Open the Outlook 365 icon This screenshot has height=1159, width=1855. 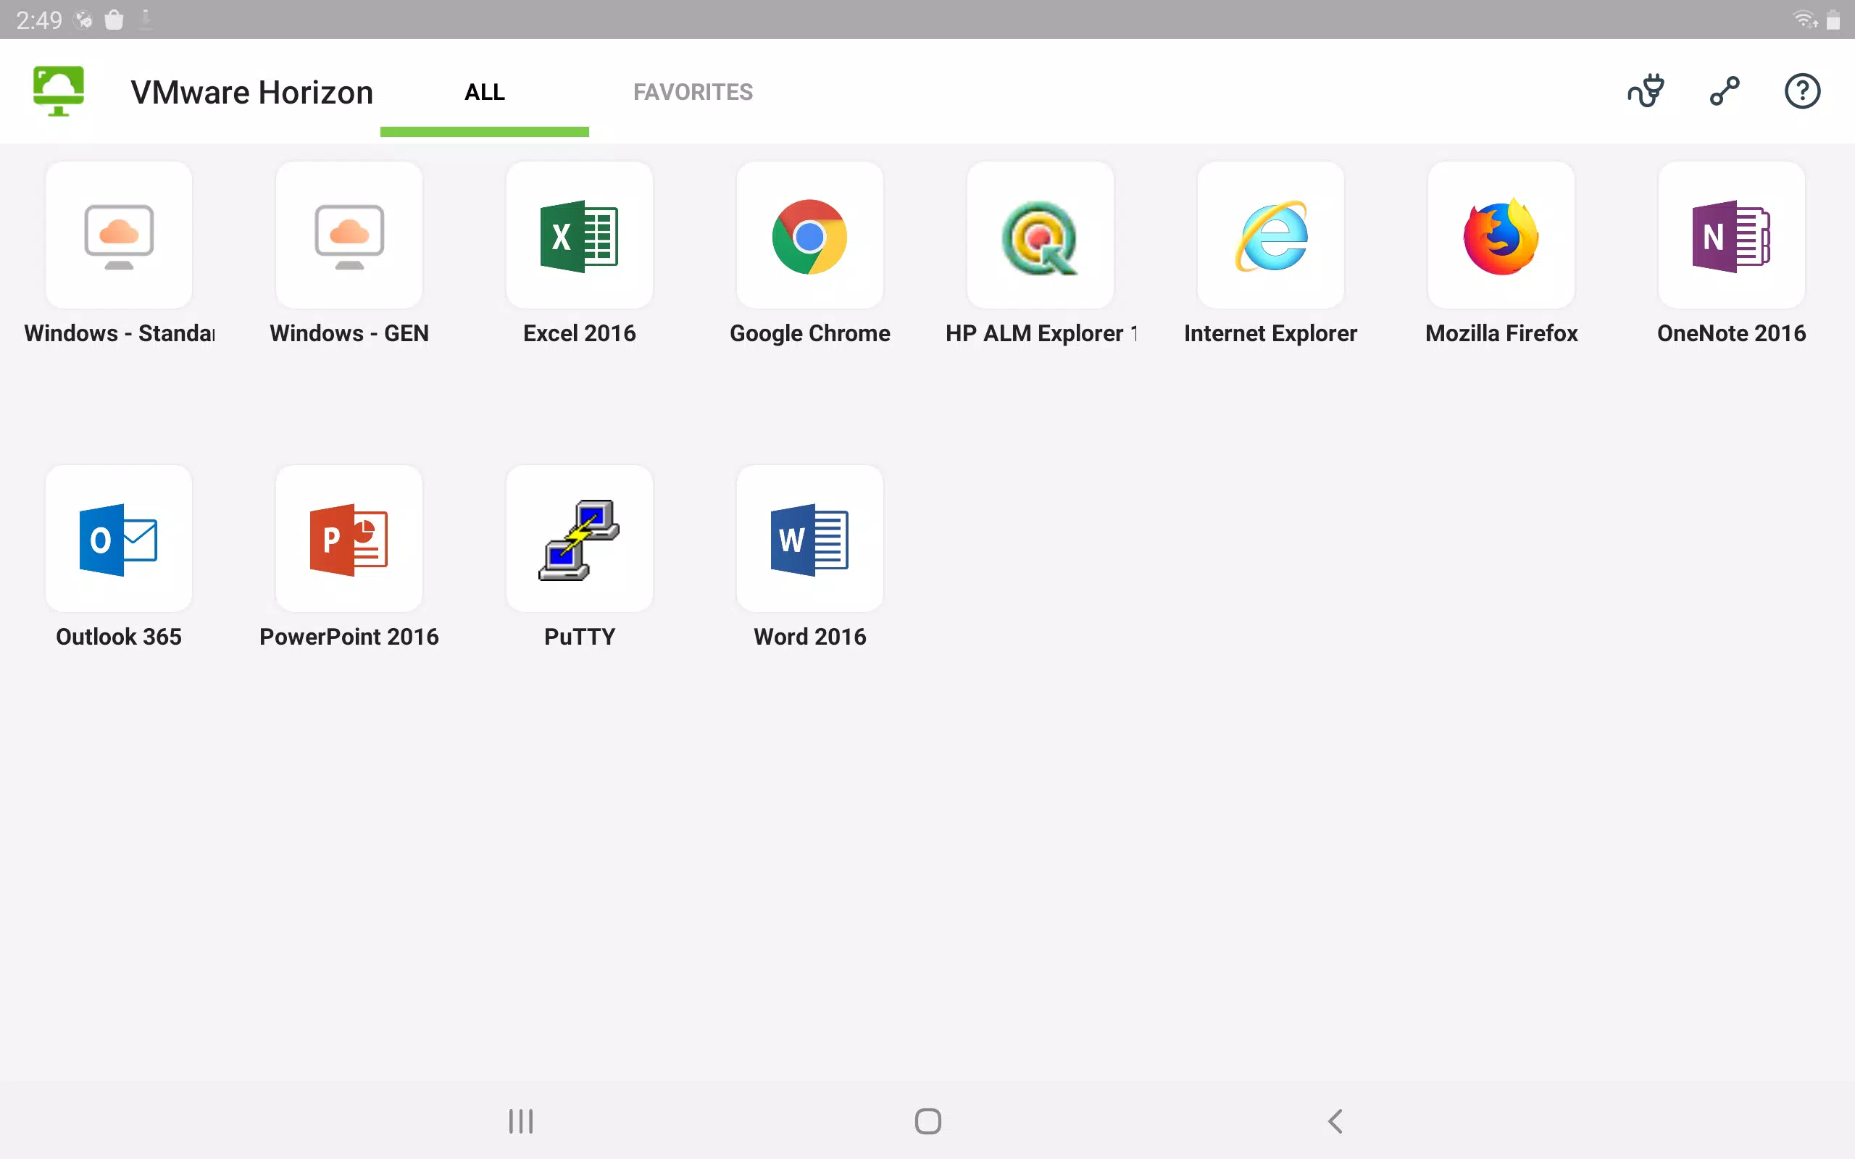119,539
